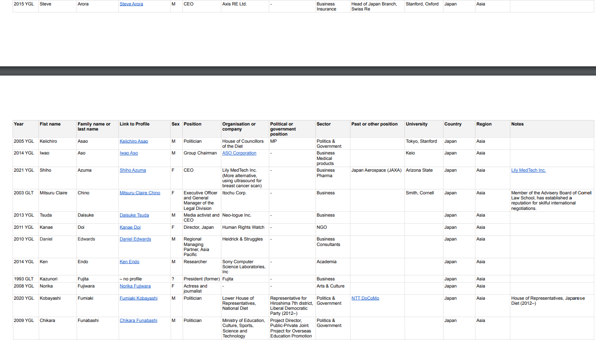596x340 pixels.
Task: Select the 'Arizona State' university cell
Action: tap(424, 178)
